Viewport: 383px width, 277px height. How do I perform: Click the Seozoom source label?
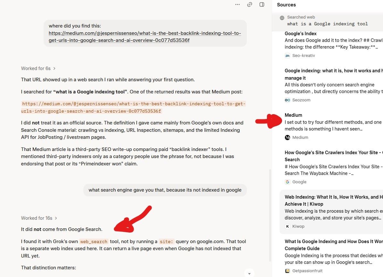pos(301,100)
